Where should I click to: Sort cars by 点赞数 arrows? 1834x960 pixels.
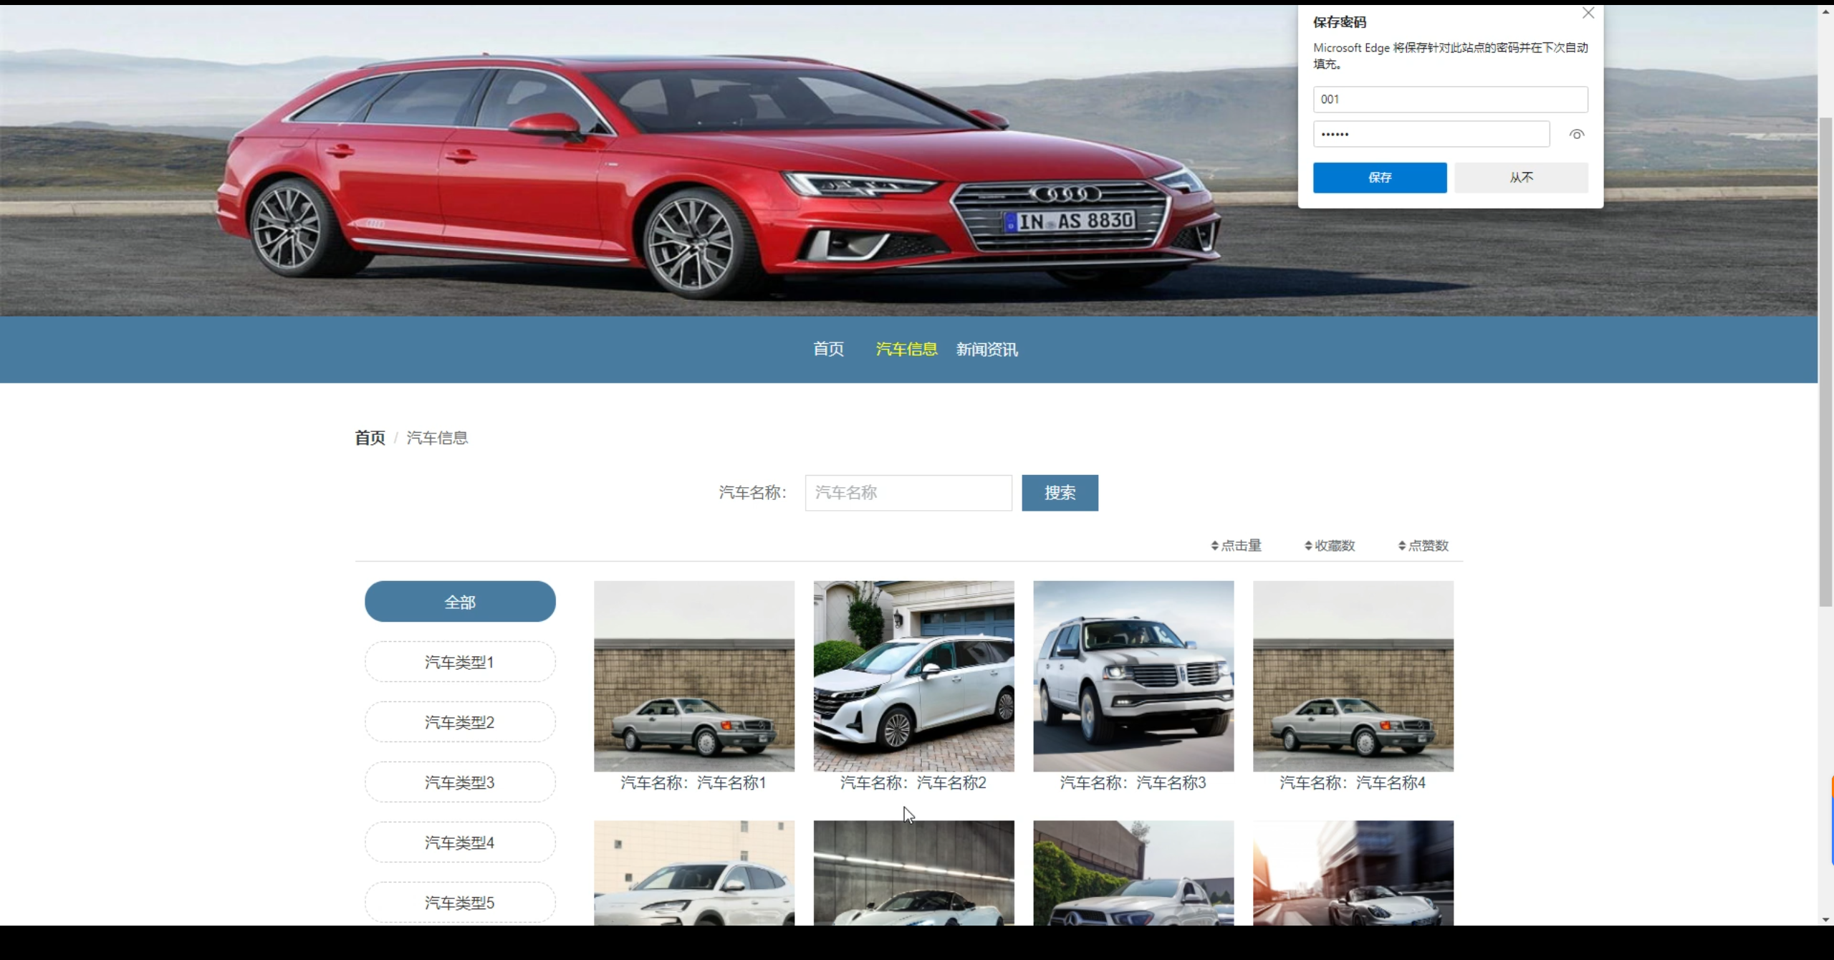(1402, 546)
